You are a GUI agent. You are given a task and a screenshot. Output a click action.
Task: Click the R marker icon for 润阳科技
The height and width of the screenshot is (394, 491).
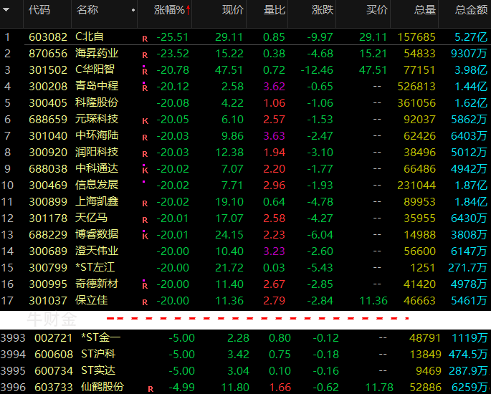point(145,154)
